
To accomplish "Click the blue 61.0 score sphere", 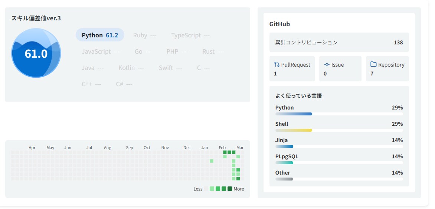I will click(x=36, y=53).
